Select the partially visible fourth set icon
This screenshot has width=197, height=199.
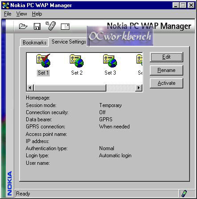click(140, 61)
